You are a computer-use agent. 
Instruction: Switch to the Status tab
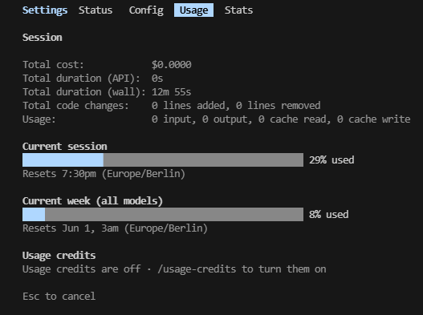point(96,10)
